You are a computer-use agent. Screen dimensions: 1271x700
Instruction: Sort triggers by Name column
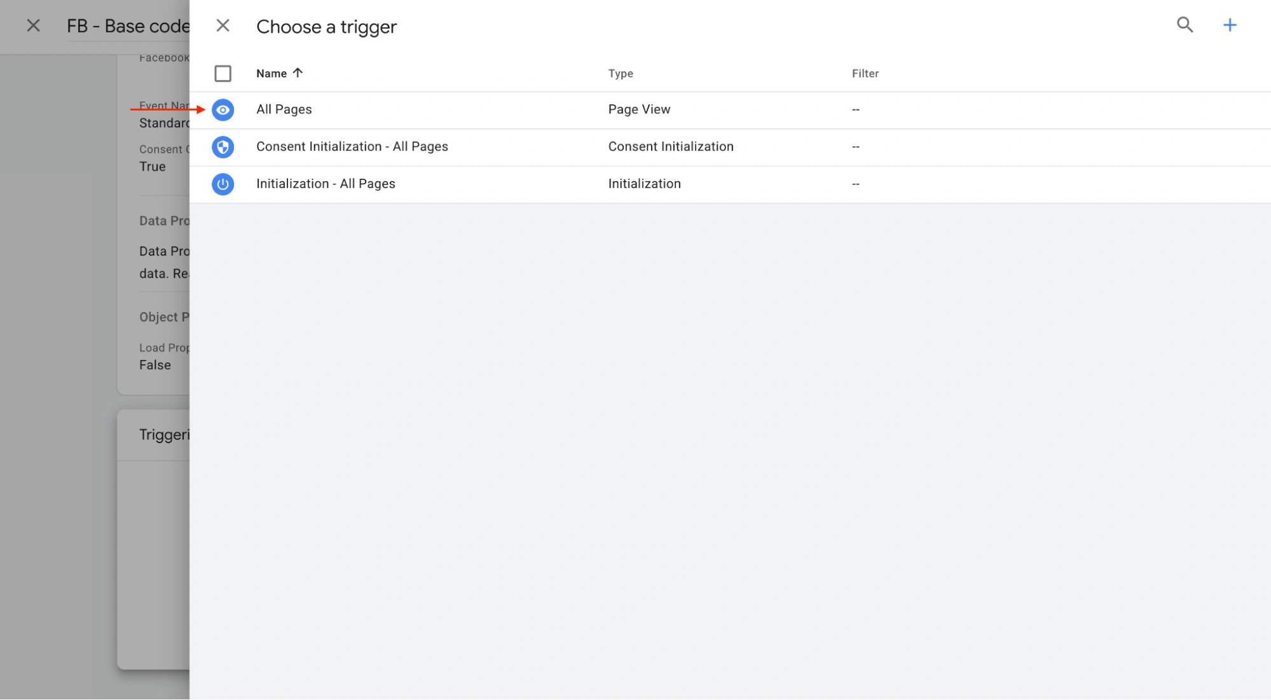pos(271,74)
